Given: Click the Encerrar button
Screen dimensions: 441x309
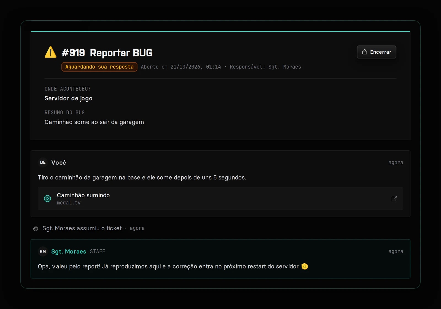Looking at the screenshot, I should (x=376, y=52).
